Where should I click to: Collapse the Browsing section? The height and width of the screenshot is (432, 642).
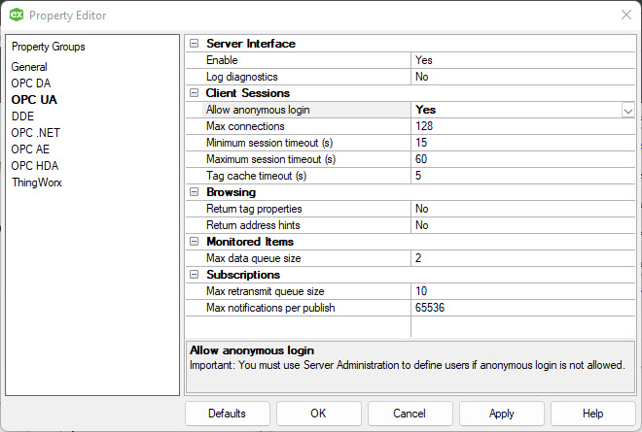[195, 192]
